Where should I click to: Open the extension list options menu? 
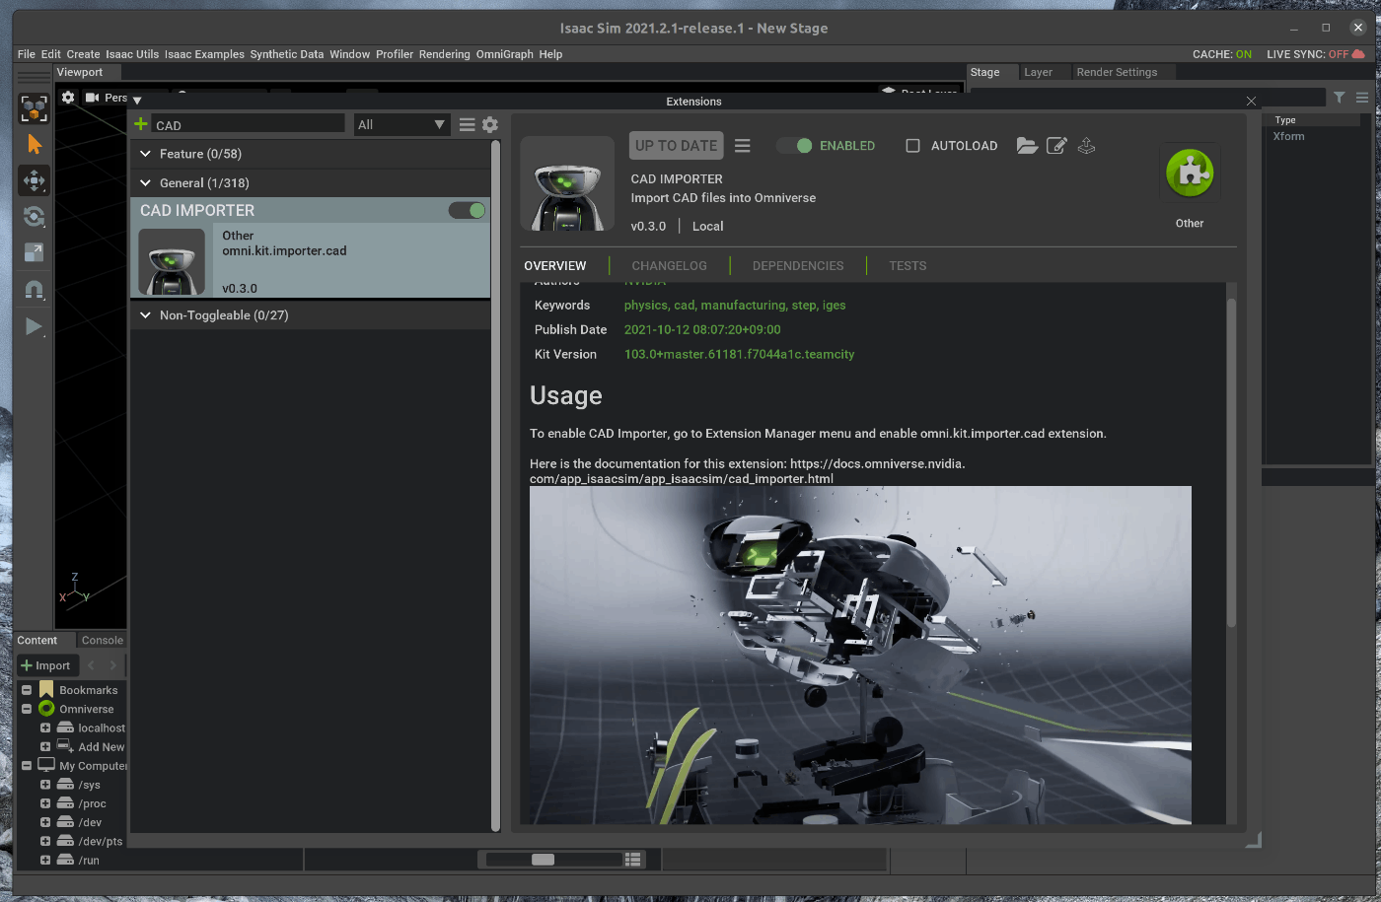[x=468, y=124]
